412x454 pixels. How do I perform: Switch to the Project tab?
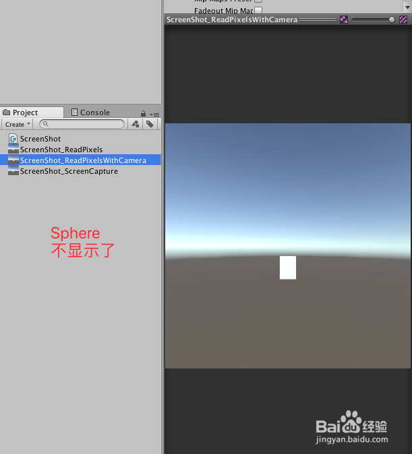coord(31,112)
